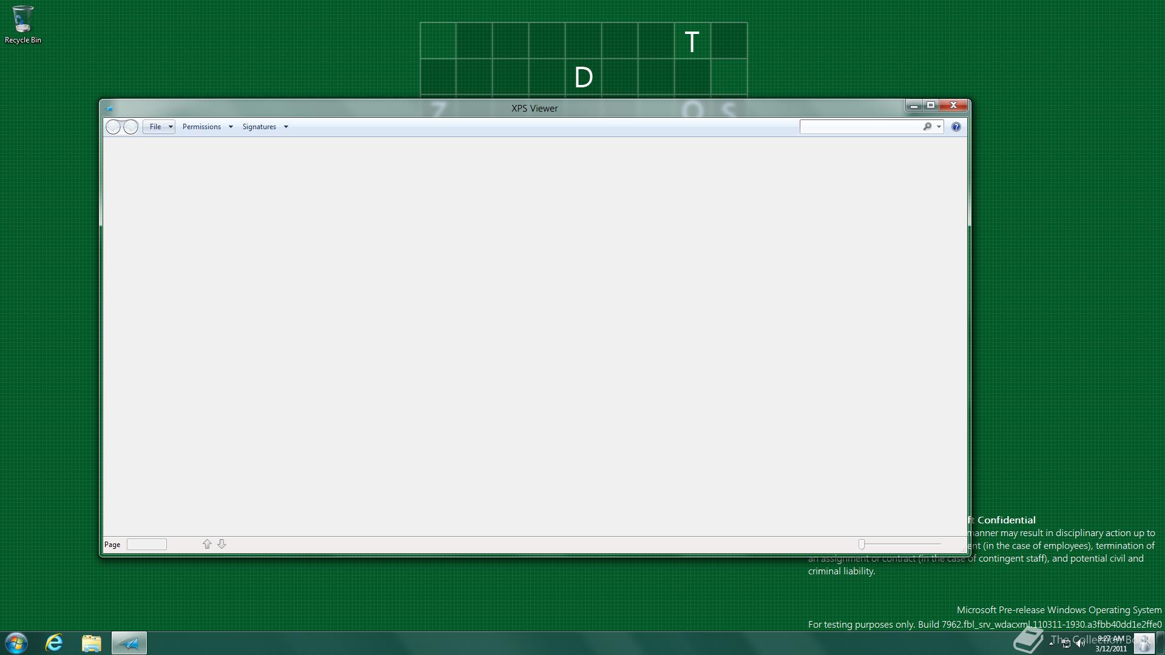Viewport: 1165px width, 655px height.
Task: Click the Start orb button
Action: 16,643
